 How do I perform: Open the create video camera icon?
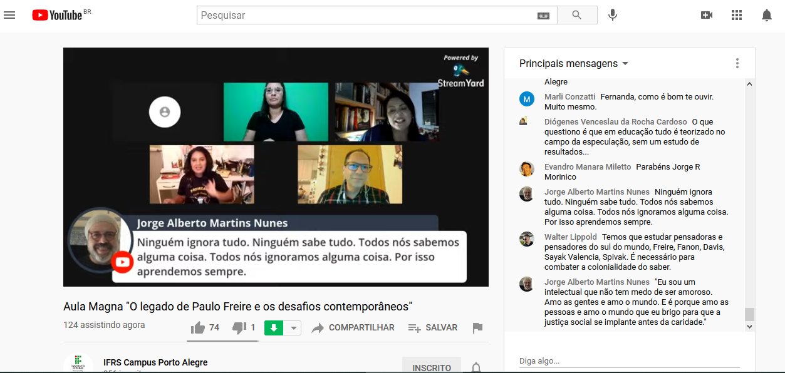(x=707, y=15)
